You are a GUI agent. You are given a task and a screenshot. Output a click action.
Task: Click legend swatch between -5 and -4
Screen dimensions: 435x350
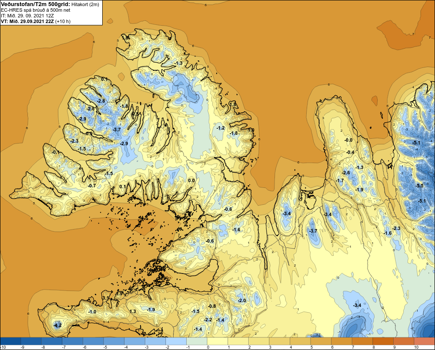tap(114, 341)
